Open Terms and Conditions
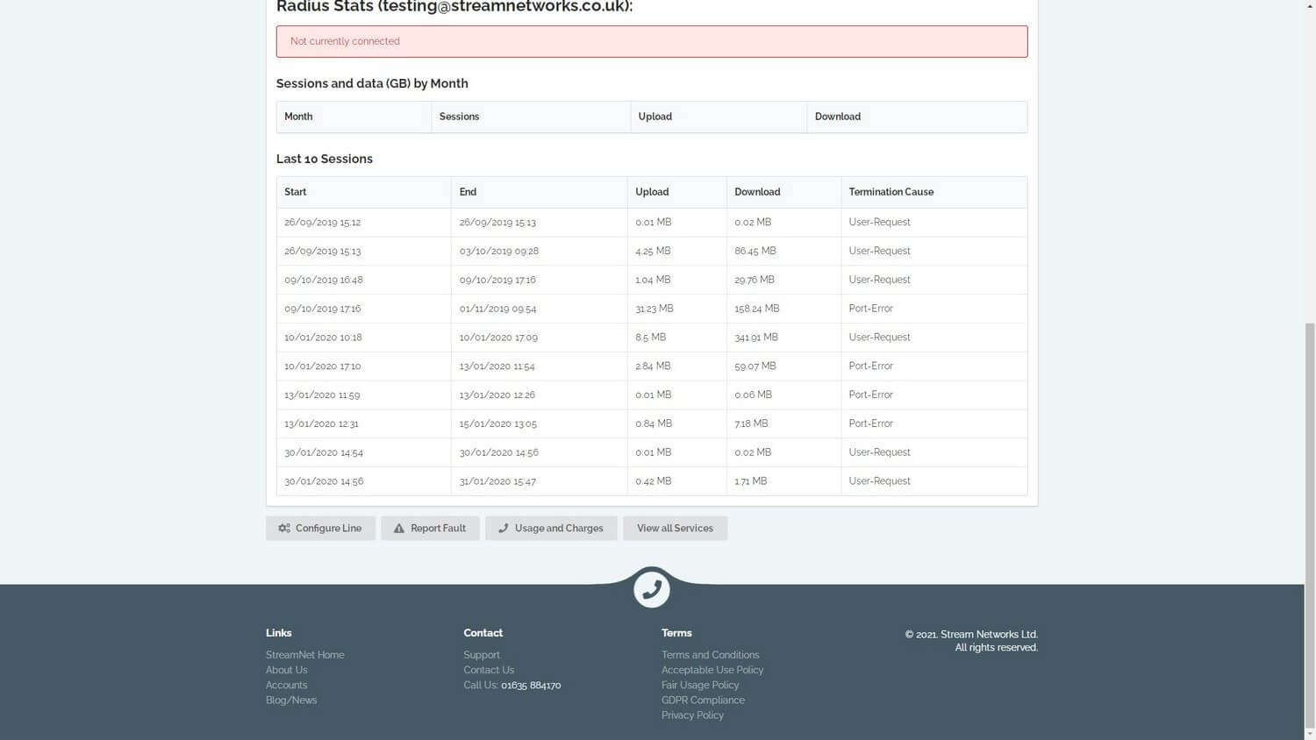This screenshot has width=1316, height=740. (710, 654)
